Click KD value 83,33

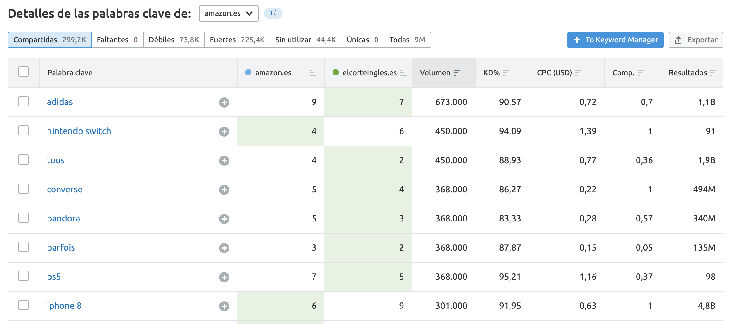click(x=510, y=218)
